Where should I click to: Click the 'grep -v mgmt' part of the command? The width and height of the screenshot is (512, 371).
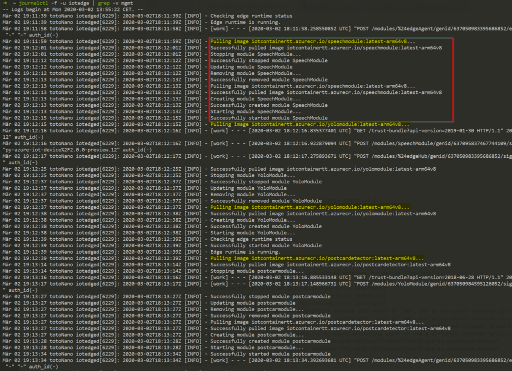pyautogui.click(x=115, y=3)
